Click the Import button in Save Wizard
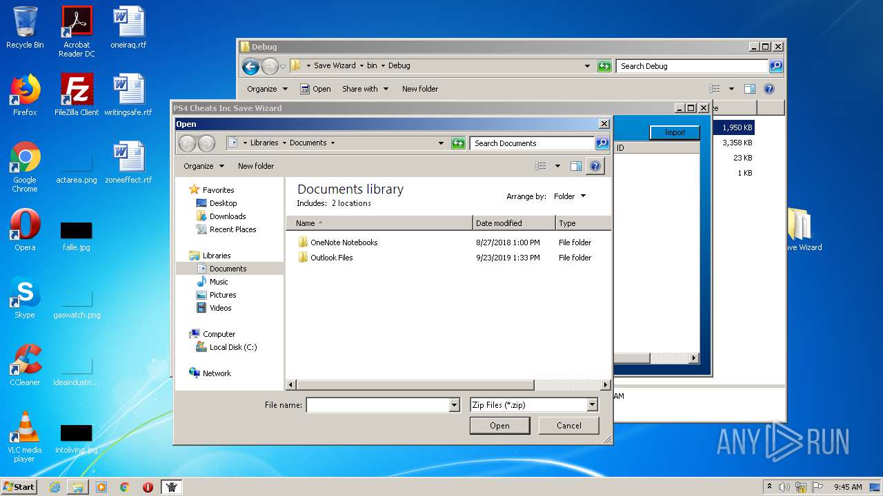 point(675,133)
